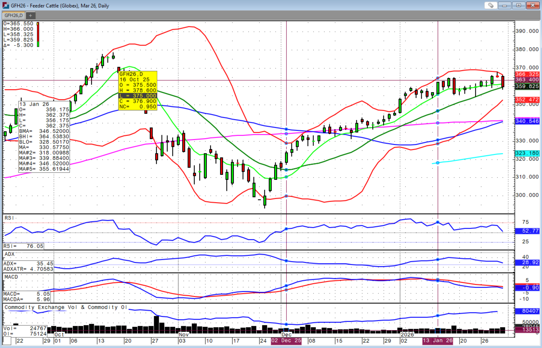Click the 323.180 cyan moving average label
The height and width of the screenshot is (348, 542).
pos(527,153)
